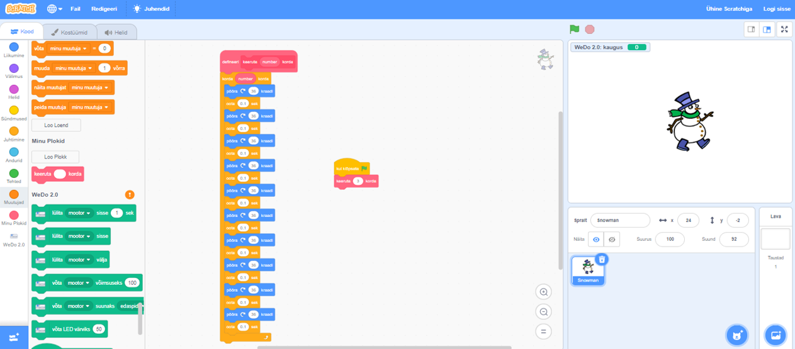Open moötor dropdown in lülita sisse sek block
Image resolution: width=795 pixels, height=349 pixels.
(79, 213)
